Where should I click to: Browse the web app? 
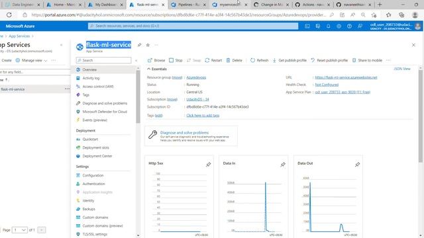[x=156, y=60]
